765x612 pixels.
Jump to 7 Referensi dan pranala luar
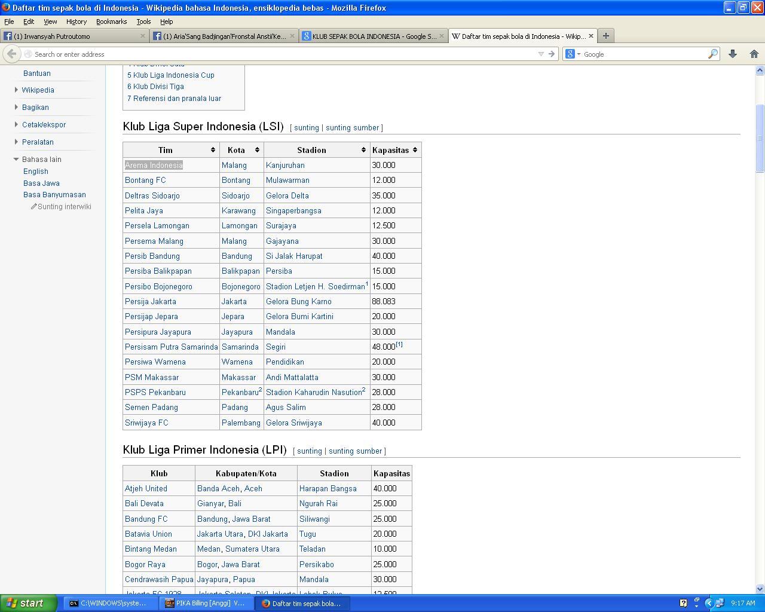pos(174,98)
